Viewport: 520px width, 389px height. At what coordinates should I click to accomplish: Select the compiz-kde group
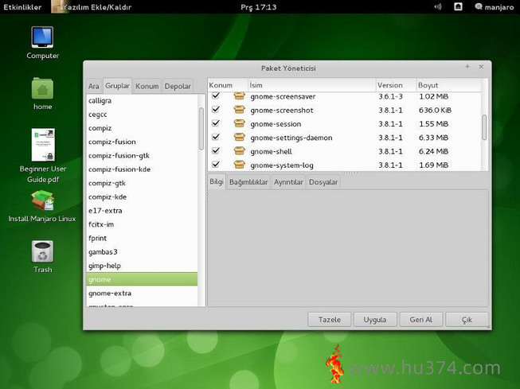tap(142, 196)
